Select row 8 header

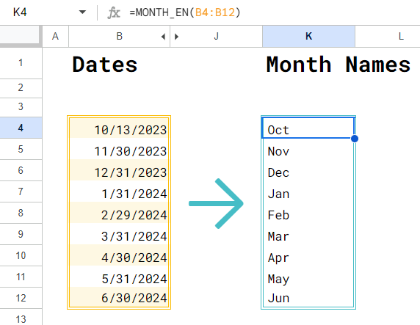tap(21, 213)
